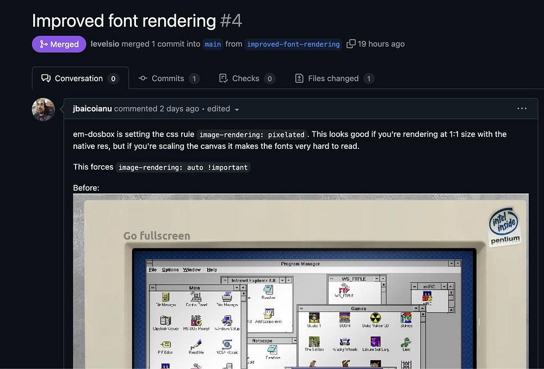Select the PIF Editor icon
544x369 pixels.
(165, 347)
